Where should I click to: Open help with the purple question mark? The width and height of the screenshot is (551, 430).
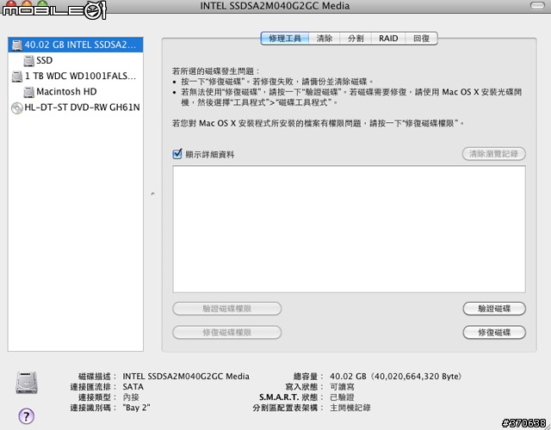26,416
